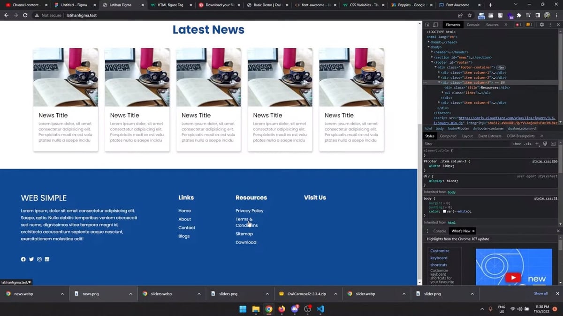Expand div item column-1 node
The width and height of the screenshot is (563, 316).
(x=439, y=73)
